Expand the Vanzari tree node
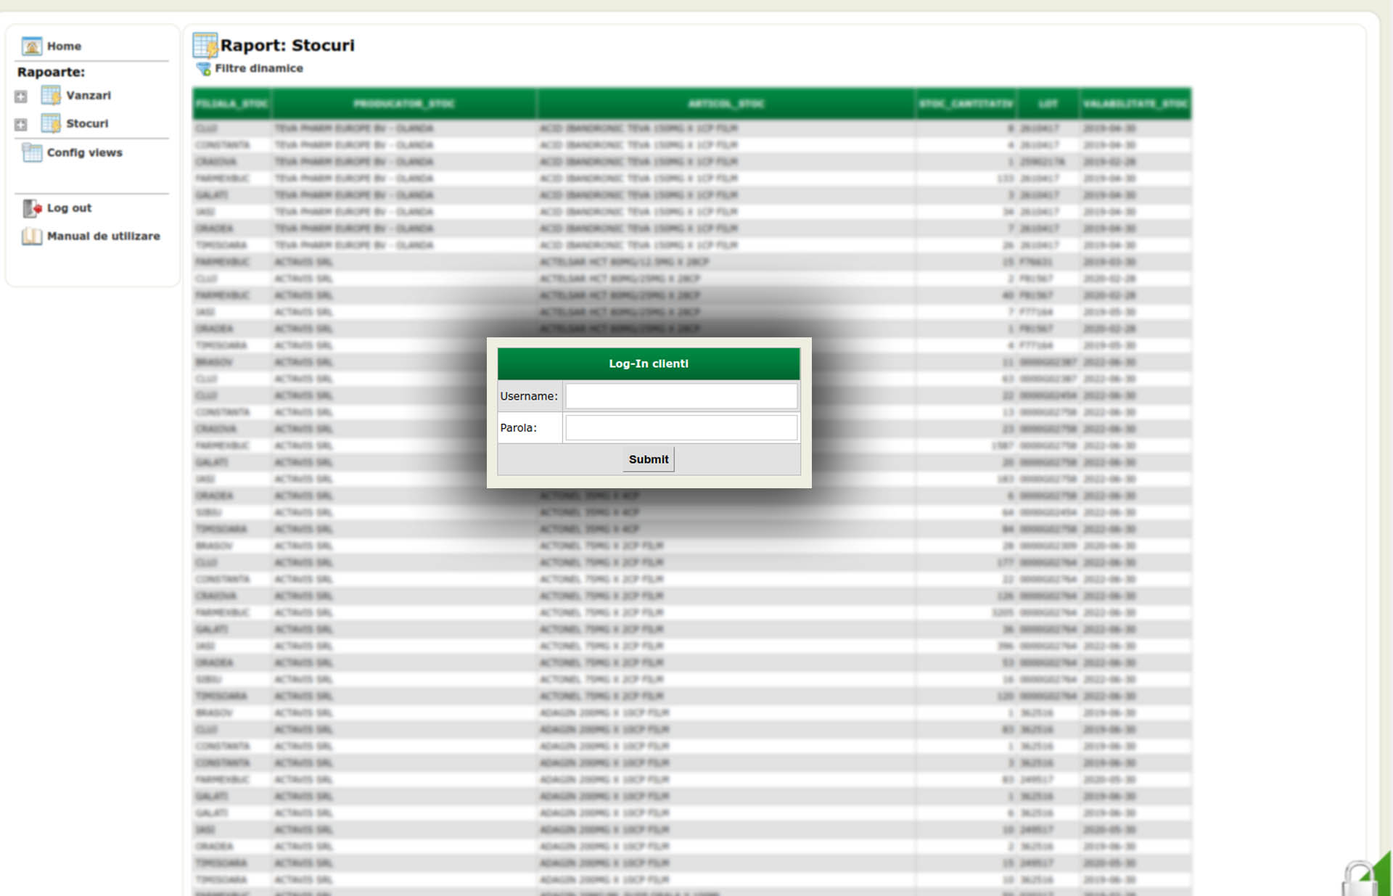Image resolution: width=1393 pixels, height=896 pixels. pyautogui.click(x=21, y=96)
